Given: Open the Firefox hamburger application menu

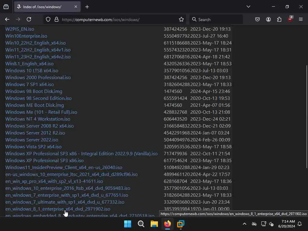Looking at the screenshot, I should point(301,19).
